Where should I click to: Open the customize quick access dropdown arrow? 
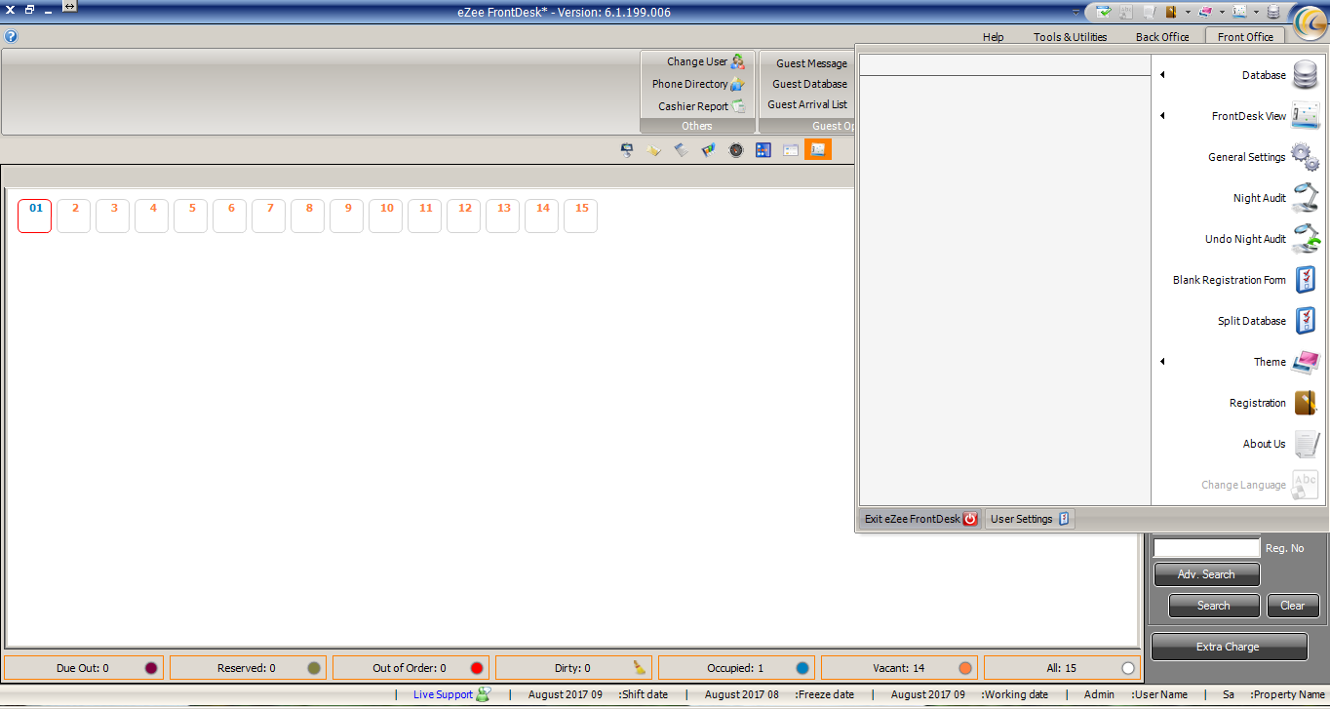[1076, 13]
